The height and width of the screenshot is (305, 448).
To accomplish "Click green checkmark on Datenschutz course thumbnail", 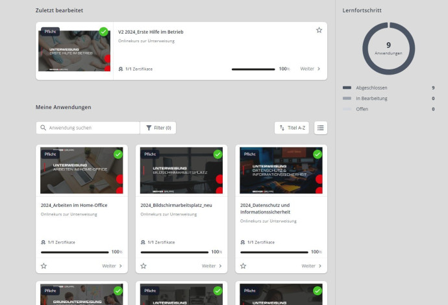I will tap(317, 154).
